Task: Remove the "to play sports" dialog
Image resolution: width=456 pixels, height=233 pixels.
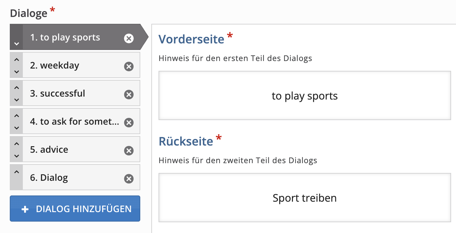Action: [129, 39]
